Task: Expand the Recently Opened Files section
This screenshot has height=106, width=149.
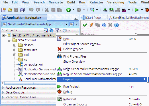Action: click(3, 97)
